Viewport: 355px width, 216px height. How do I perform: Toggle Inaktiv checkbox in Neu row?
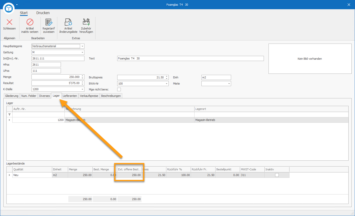coord(277,175)
